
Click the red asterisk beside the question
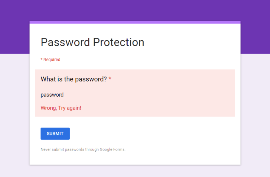click(x=110, y=79)
